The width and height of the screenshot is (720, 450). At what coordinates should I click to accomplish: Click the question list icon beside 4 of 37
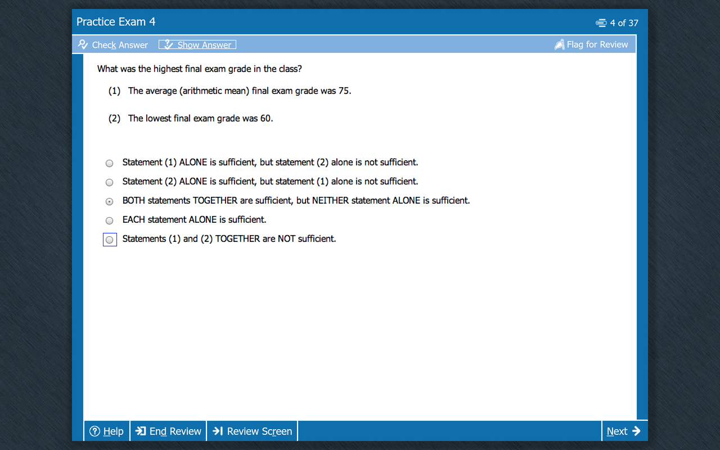pyautogui.click(x=601, y=23)
